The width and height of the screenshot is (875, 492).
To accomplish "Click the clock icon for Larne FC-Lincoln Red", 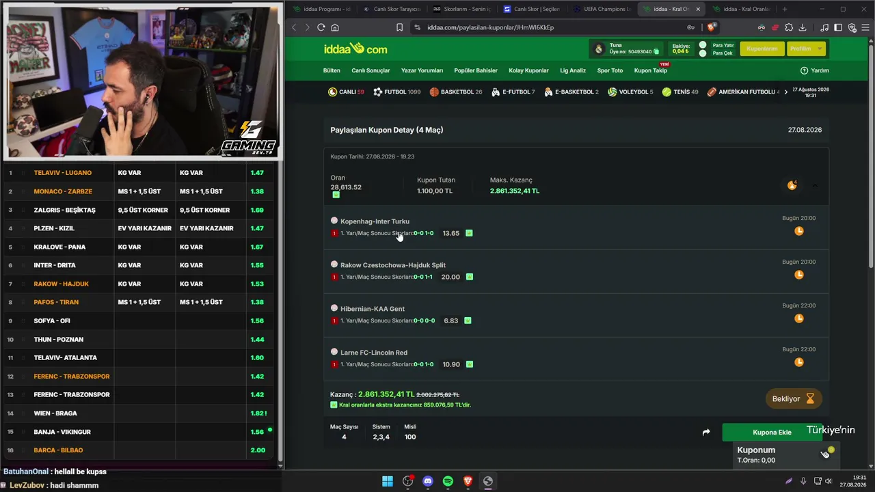I will (798, 362).
